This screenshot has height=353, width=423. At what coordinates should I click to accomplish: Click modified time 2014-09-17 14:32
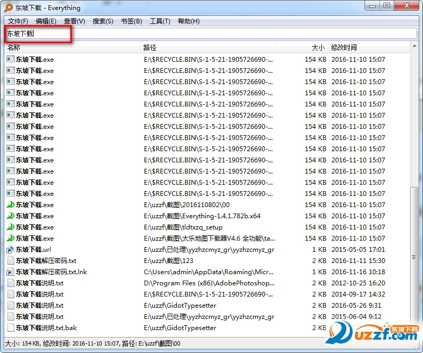[358, 294]
